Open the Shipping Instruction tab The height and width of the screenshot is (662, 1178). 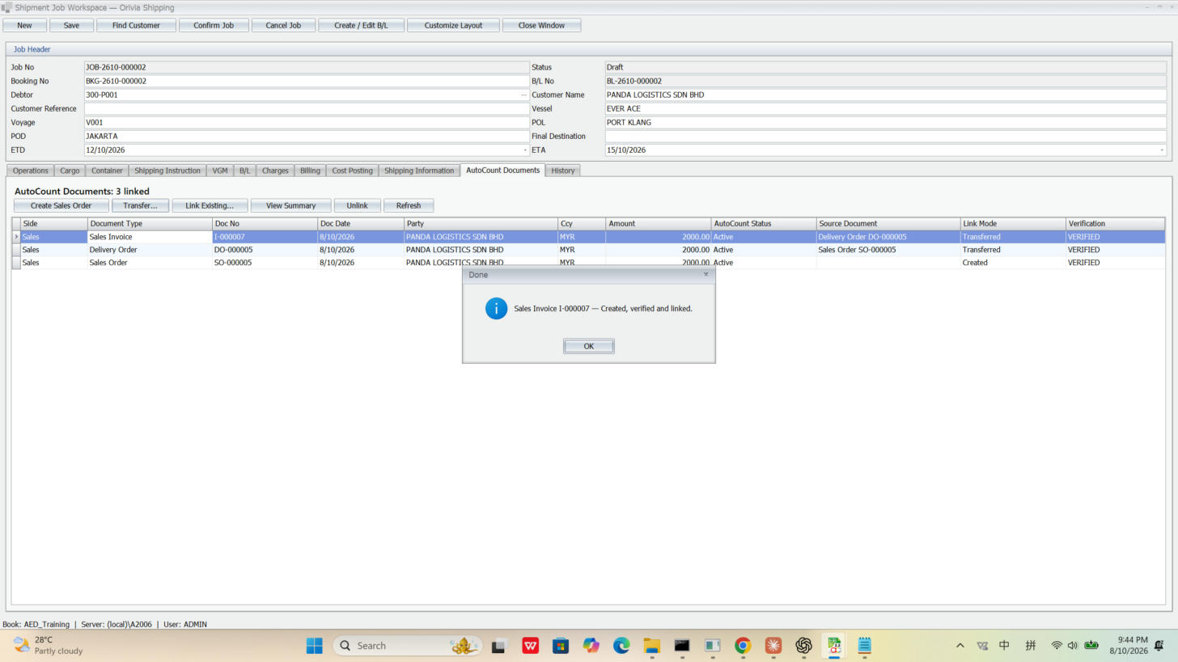click(167, 171)
